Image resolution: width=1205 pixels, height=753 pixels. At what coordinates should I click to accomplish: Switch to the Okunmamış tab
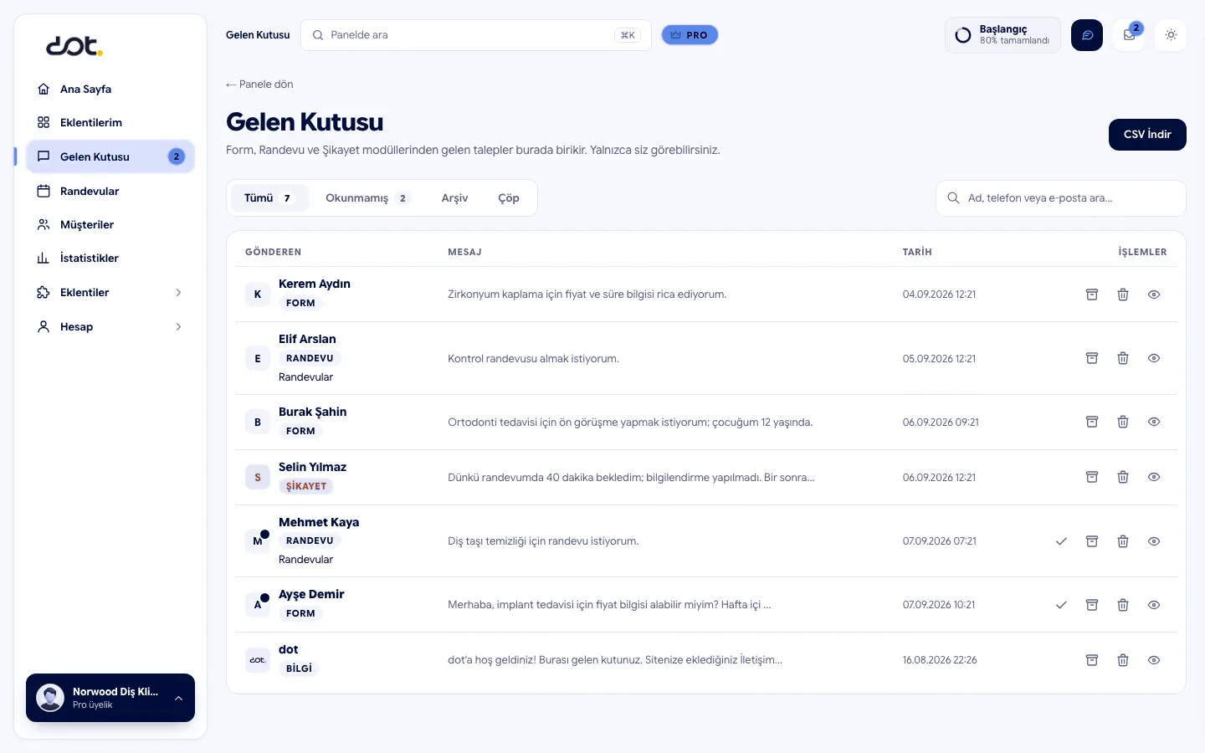pyautogui.click(x=367, y=198)
